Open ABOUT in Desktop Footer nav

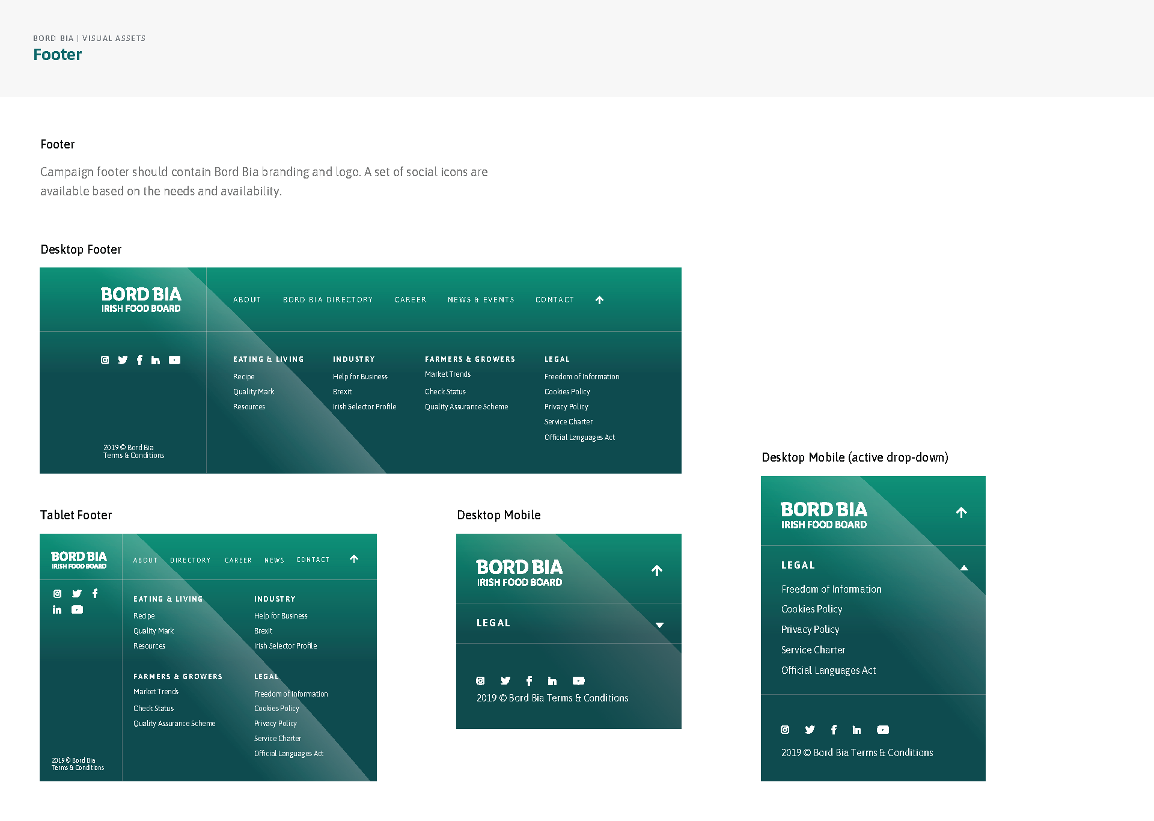tap(247, 300)
